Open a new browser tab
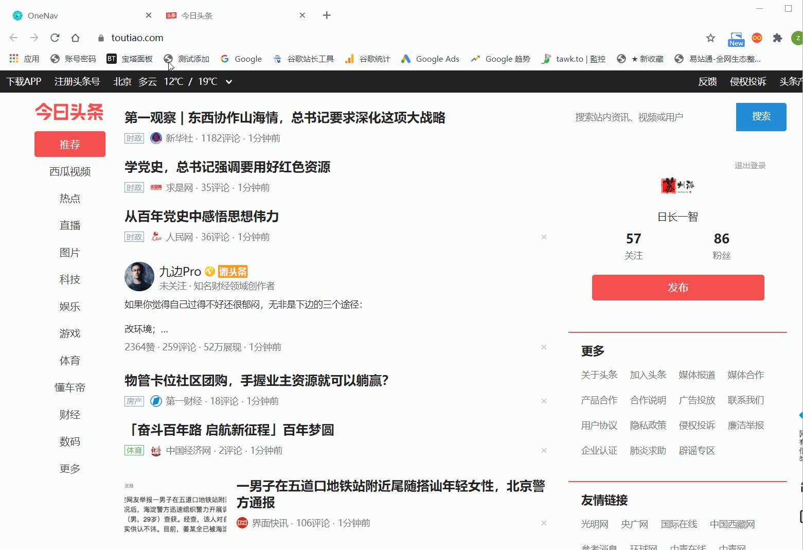Image resolution: width=803 pixels, height=550 pixels. 327,15
